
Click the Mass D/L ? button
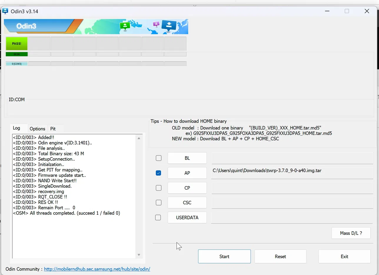tap(351, 233)
